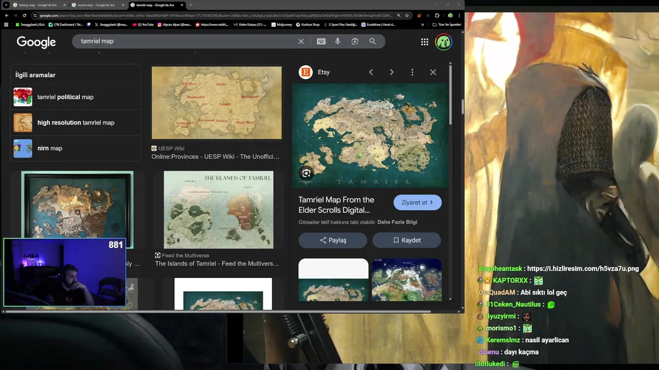Go to Google homepage via logo
This screenshot has width=659, height=370.
tap(36, 42)
